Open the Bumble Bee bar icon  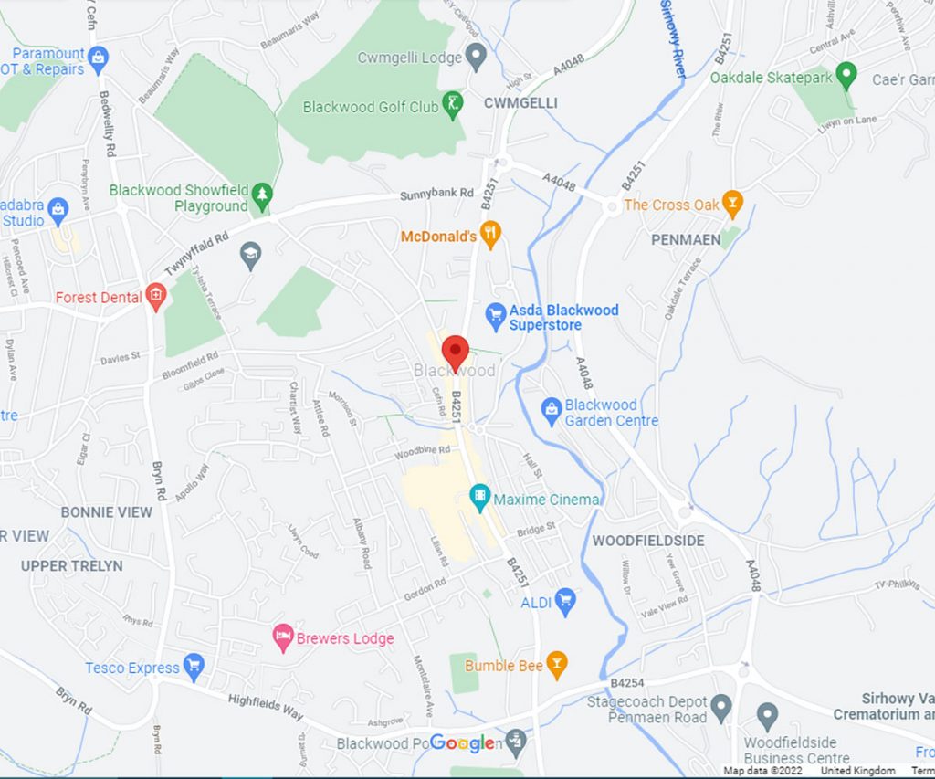[556, 665]
